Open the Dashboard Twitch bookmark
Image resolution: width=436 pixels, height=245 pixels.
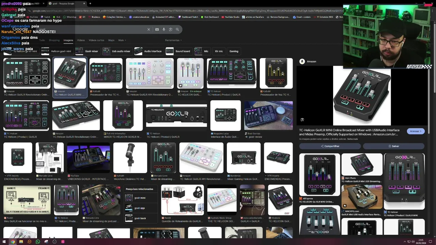188,17
